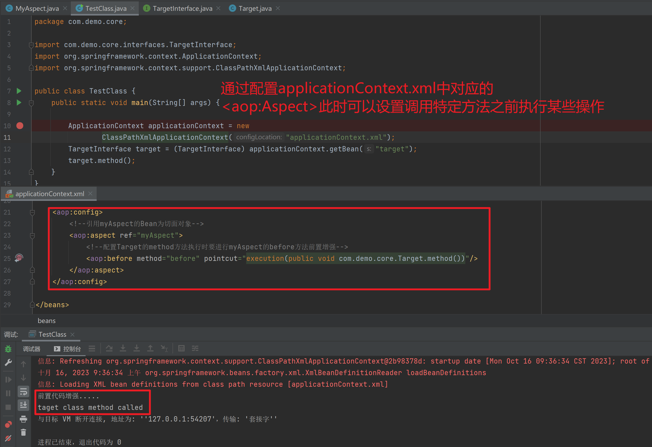Viewport: 652px width, 447px height.
Task: Collapse the aop:aspect tag fold marker
Action: 32,236
